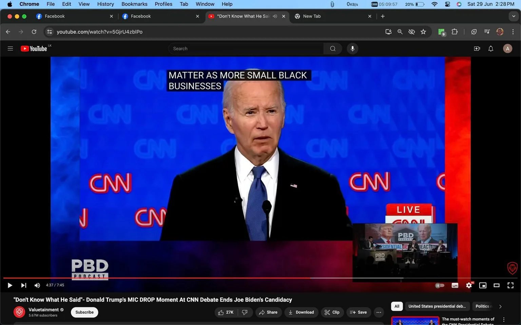Image resolution: width=521 pixels, height=325 pixels.
Task: Open the must-watch moments recommended thumbnail
Action: (x=415, y=320)
